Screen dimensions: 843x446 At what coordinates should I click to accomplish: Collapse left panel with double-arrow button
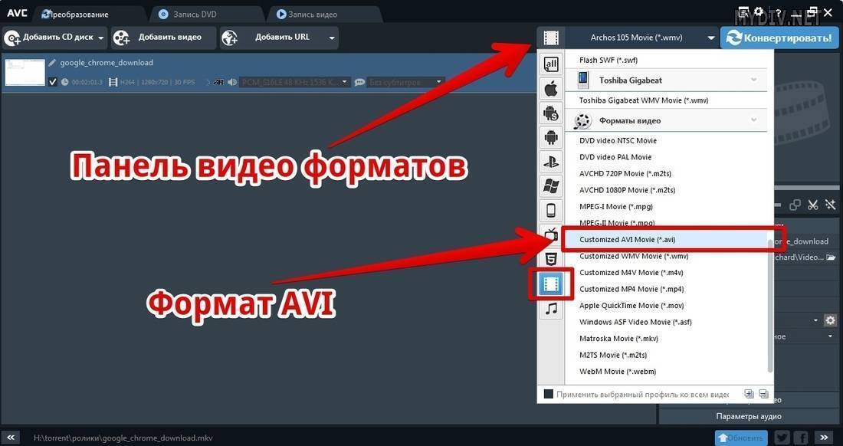(10, 438)
